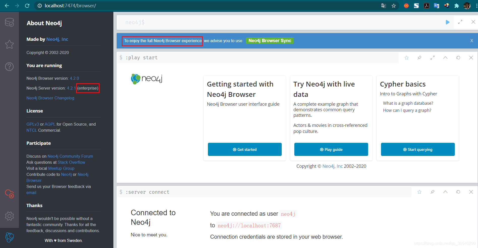Screen dimensions: 478x248
Task: Click the Get started button
Action: [245, 149]
